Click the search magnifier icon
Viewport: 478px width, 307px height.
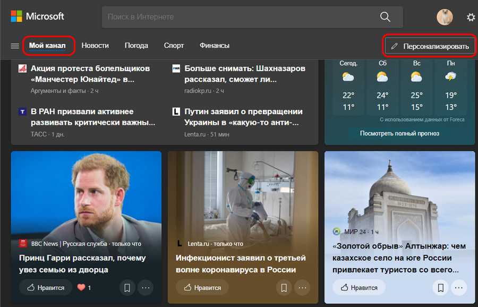pyautogui.click(x=385, y=17)
